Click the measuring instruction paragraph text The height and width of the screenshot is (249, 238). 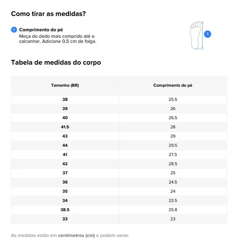point(58,39)
